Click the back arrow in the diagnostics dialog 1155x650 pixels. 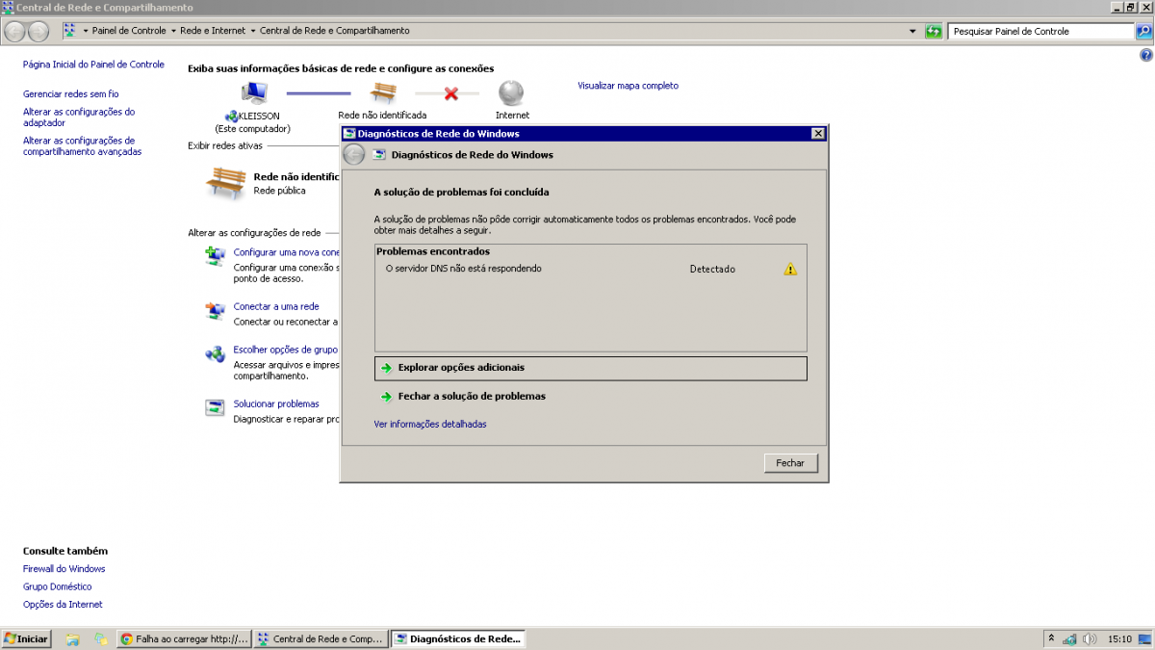coord(354,154)
